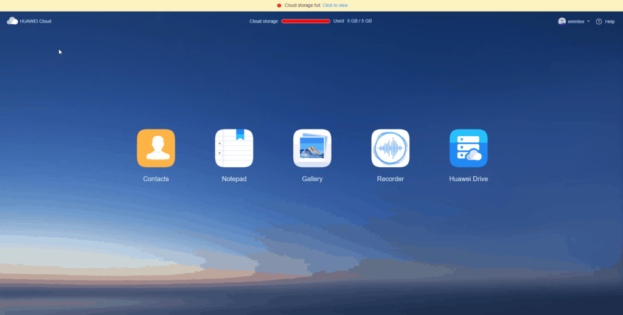
Task: Click the 'Cloud storage full.' banner message
Action: pos(302,5)
